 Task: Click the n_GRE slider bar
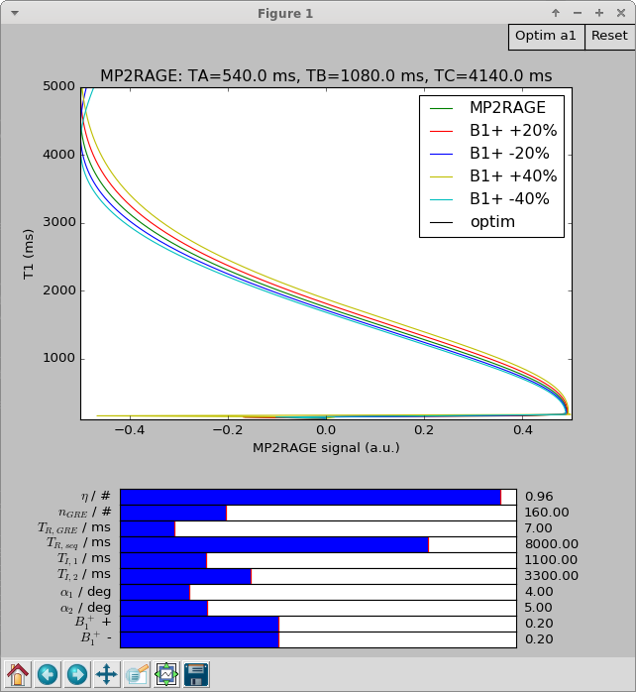[317, 513]
